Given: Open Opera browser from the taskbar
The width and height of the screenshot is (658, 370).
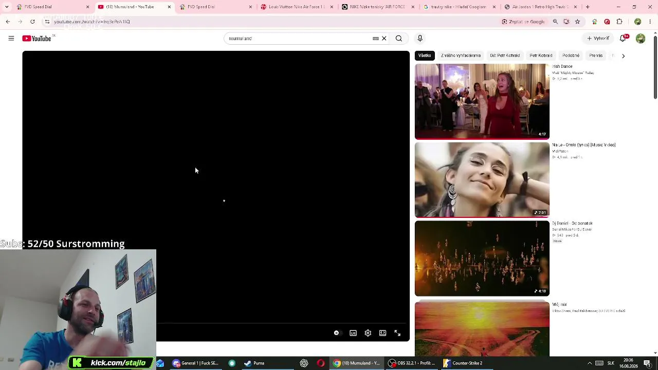Looking at the screenshot, I should pyautogui.click(x=321, y=363).
